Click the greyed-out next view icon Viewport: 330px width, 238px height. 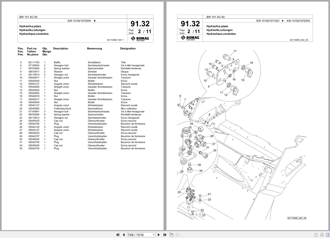(178, 235)
